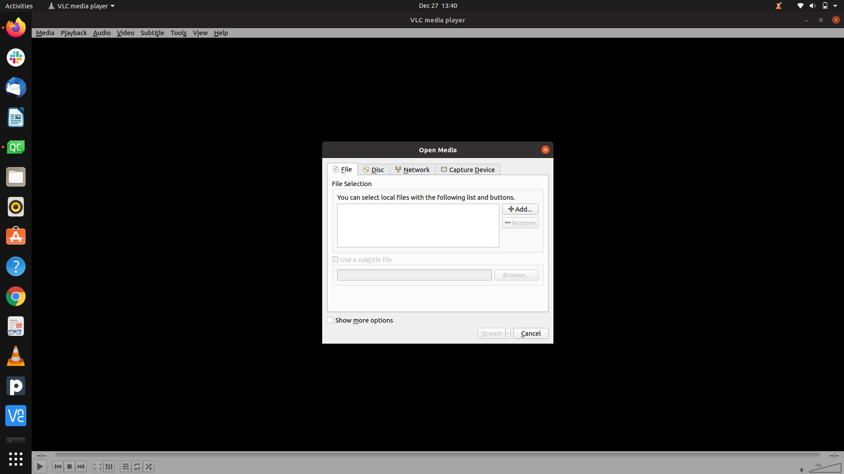Open the Audio menu
The height and width of the screenshot is (474, 844).
(x=102, y=33)
